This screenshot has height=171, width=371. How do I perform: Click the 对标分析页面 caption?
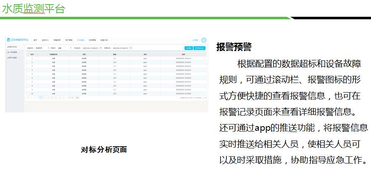click(104, 150)
